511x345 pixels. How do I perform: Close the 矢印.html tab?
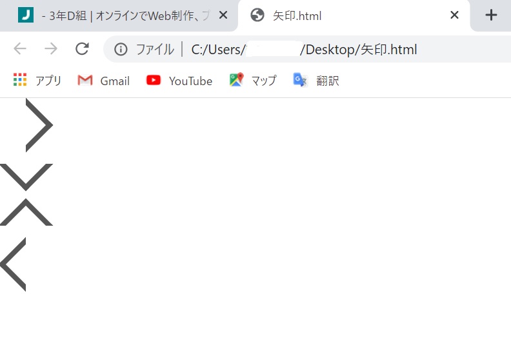click(454, 15)
